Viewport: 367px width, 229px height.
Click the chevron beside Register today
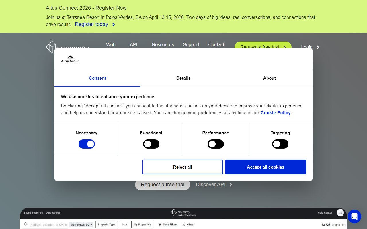114,25
